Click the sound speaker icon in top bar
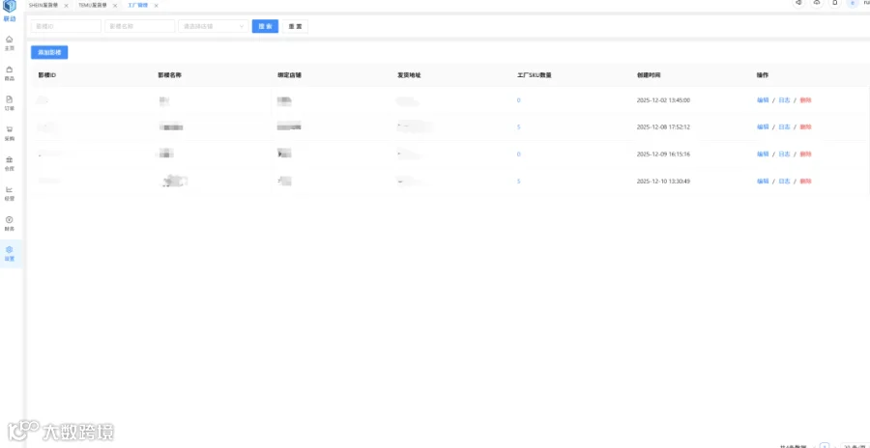Viewport: 870px width, 448px height. (798, 3)
